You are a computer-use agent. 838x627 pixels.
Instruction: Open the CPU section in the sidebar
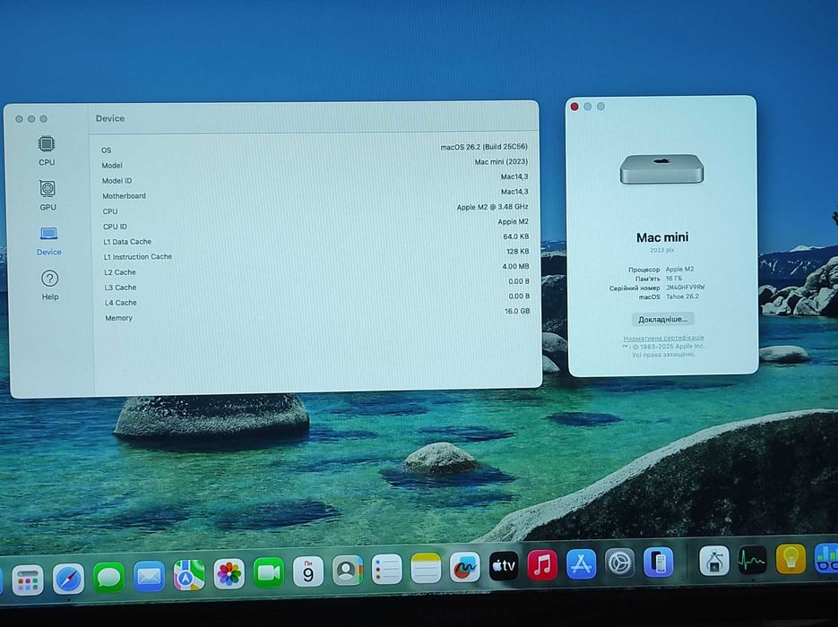[x=47, y=150]
